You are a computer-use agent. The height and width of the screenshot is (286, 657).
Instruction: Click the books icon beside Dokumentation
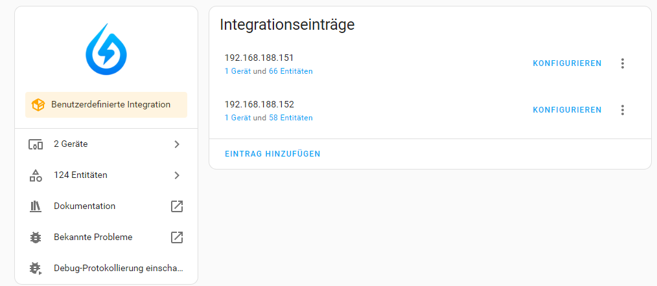point(36,206)
